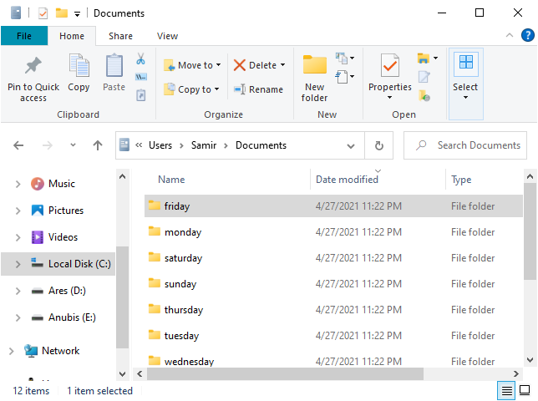The width and height of the screenshot is (538, 401).
Task: Click the Edit icon in Open group
Action: coord(424,77)
